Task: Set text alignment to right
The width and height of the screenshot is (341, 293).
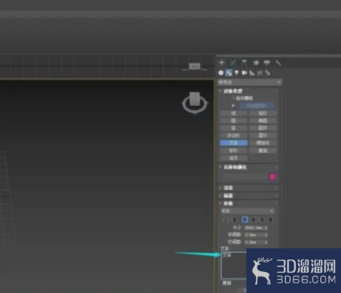Action: tap(262, 219)
